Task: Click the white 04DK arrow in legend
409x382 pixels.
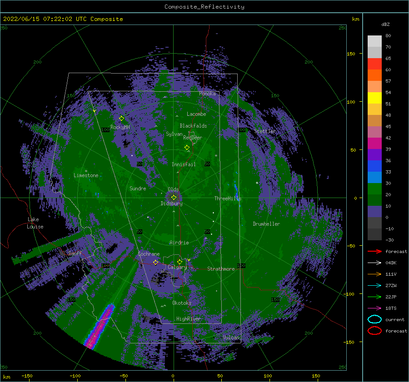Action: (x=374, y=263)
